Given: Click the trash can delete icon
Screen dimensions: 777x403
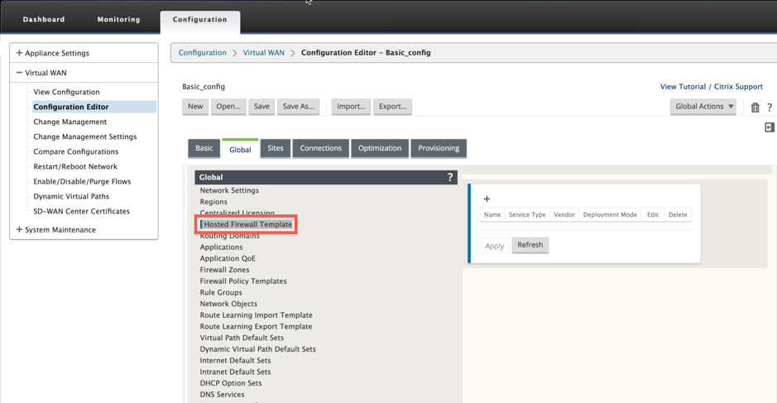Looking at the screenshot, I should (x=755, y=108).
